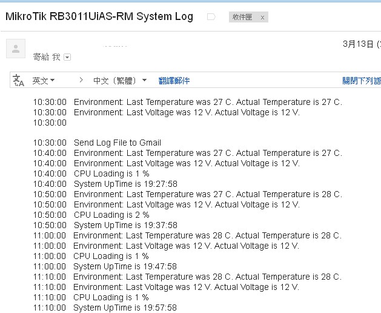Screen dimensions: 381x313
Task: Click the 10:50:00 temperature line showing 28 C
Action: click(x=188, y=194)
